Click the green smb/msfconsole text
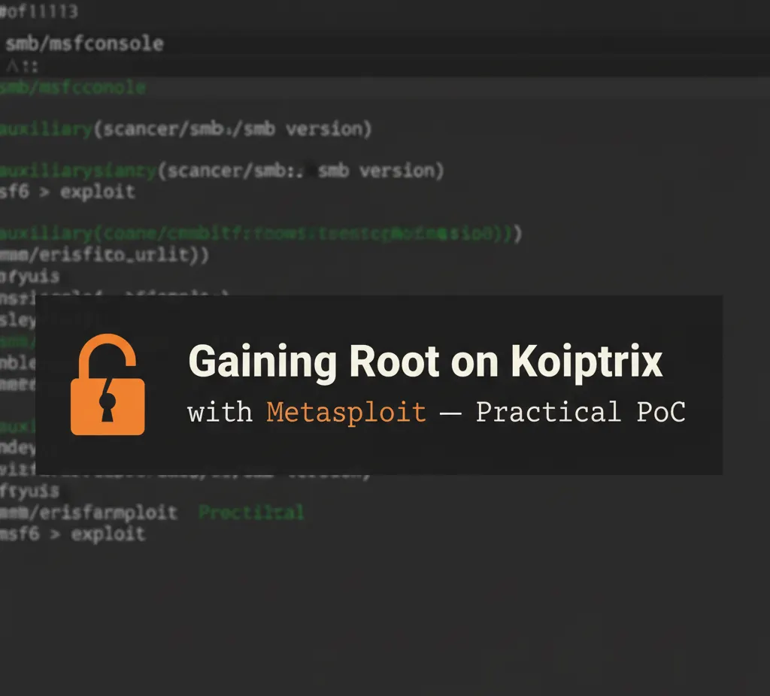Image resolution: width=770 pixels, height=696 pixels. pyautogui.click(x=71, y=87)
